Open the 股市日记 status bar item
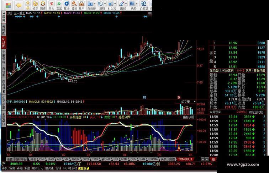Viewport: 269px width, 173px height. (x=37, y=168)
